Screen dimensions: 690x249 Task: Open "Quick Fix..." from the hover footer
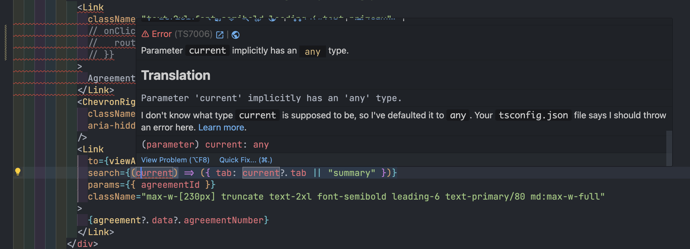pyautogui.click(x=245, y=160)
